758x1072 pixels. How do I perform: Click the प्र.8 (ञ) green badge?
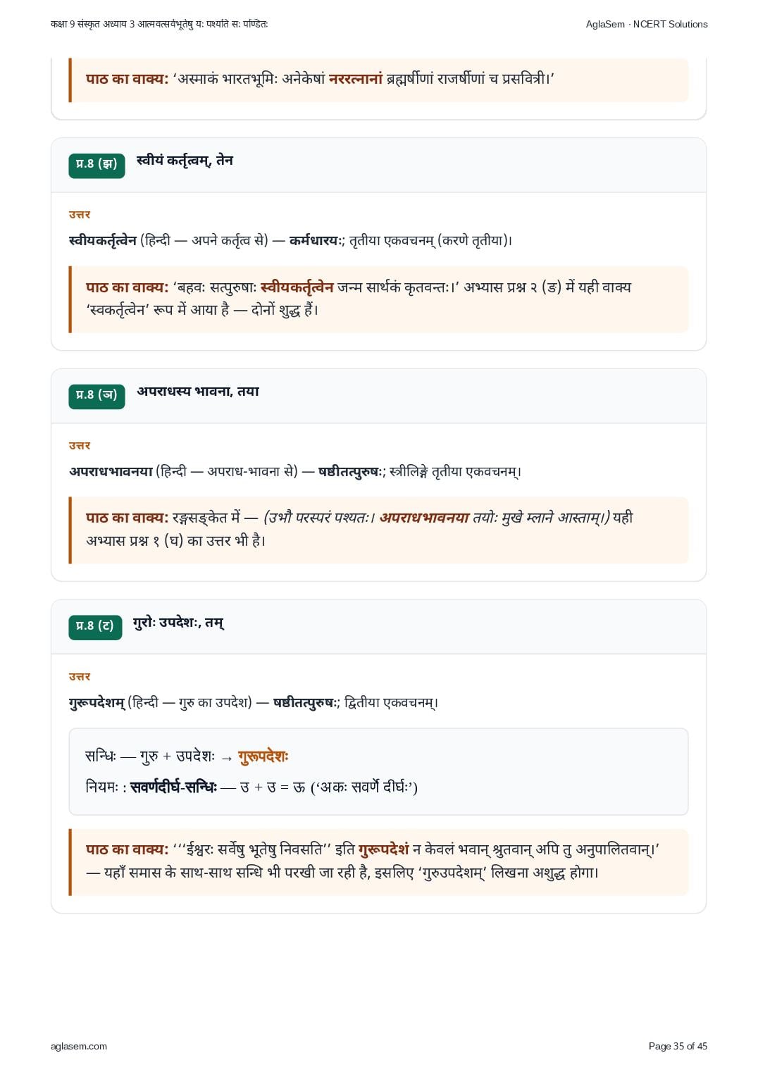pyautogui.click(x=97, y=396)
